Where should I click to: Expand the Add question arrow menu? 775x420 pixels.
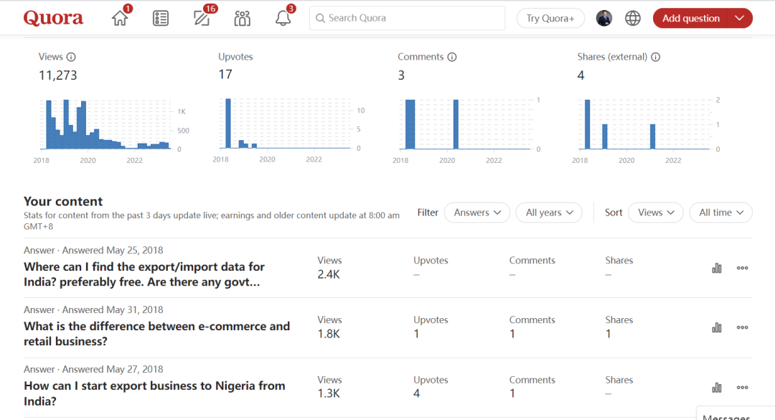(x=740, y=19)
